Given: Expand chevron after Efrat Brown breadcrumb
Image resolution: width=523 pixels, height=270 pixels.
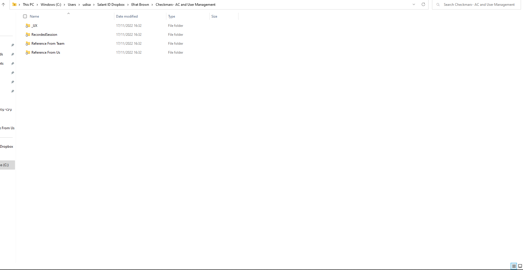Looking at the screenshot, I should pyautogui.click(x=152, y=5).
